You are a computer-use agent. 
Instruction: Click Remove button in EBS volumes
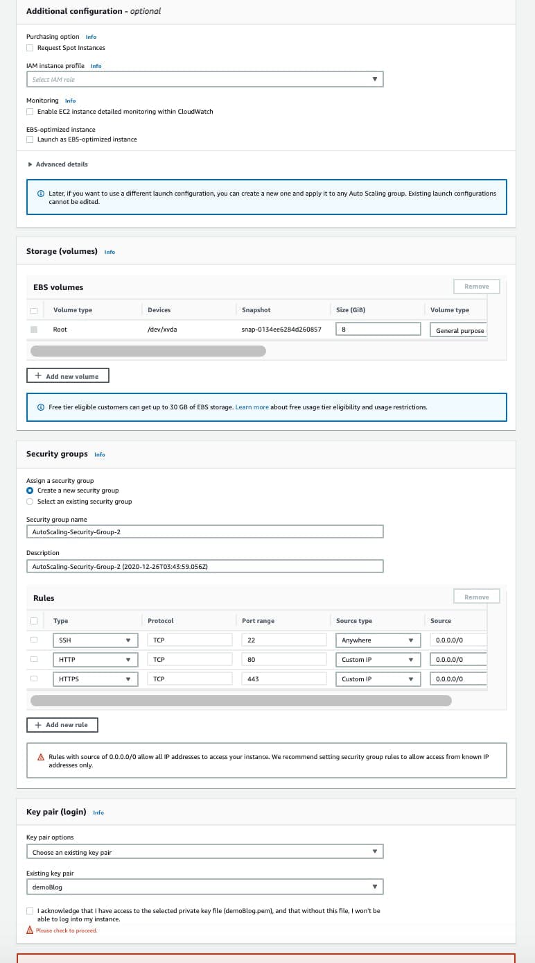477,286
